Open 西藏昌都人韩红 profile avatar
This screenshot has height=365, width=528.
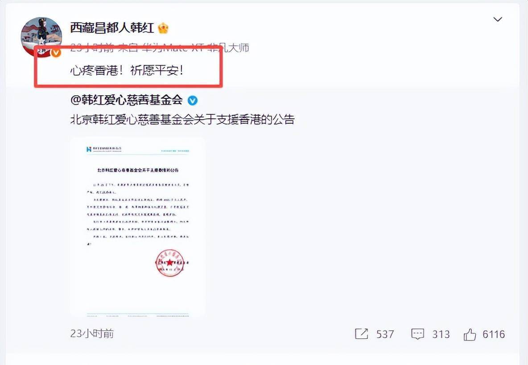(41, 37)
